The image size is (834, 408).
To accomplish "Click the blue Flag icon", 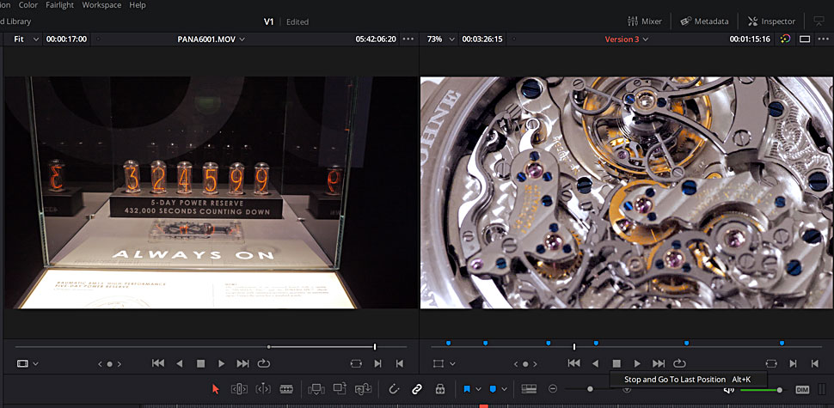I will (467, 389).
